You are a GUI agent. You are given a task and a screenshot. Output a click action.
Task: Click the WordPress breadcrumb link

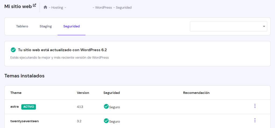point(103,8)
